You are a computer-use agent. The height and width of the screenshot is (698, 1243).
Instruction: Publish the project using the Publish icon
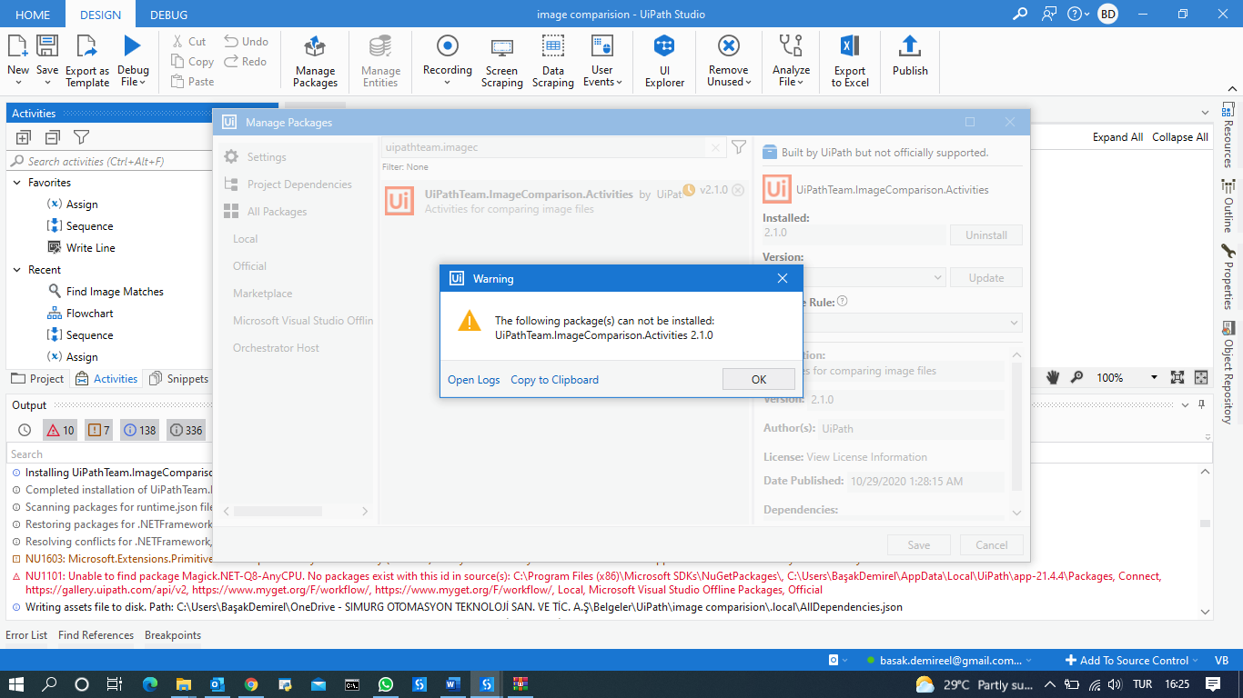910,46
